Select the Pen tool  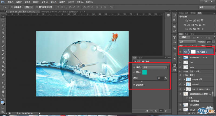pyautogui.click(x=3, y=75)
